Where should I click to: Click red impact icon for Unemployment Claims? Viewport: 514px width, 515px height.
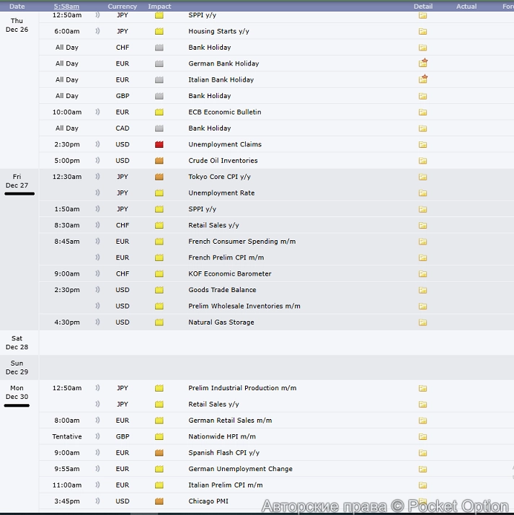pyautogui.click(x=159, y=144)
